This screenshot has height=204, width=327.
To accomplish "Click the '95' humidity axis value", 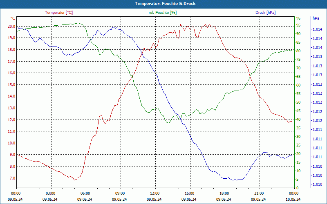I will point(298,25).
